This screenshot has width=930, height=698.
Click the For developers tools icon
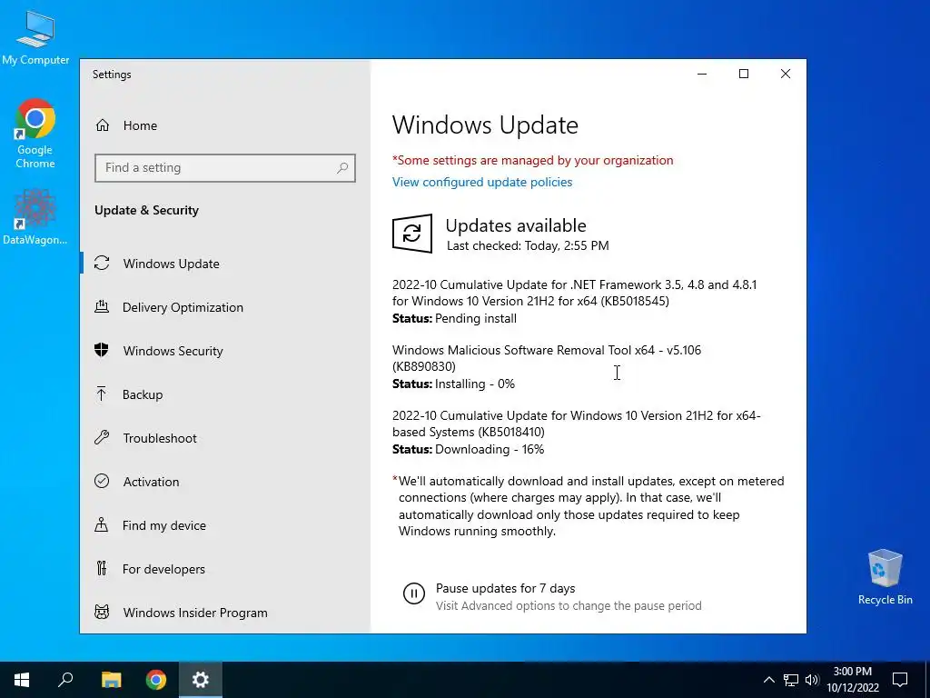[x=102, y=569]
